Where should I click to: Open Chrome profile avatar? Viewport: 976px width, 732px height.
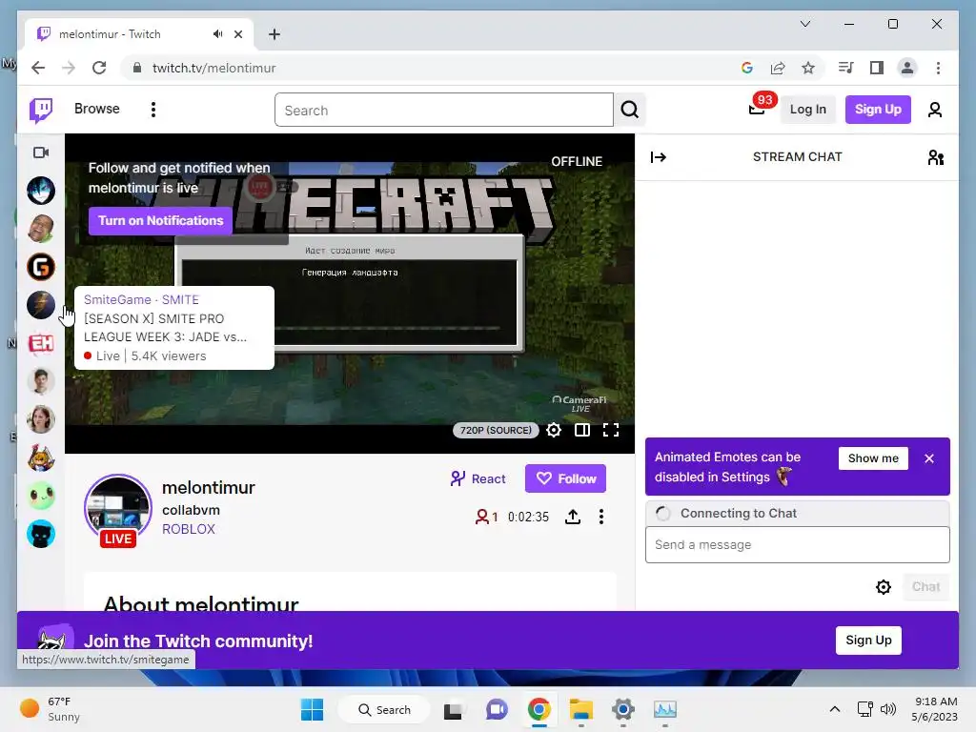point(907,68)
